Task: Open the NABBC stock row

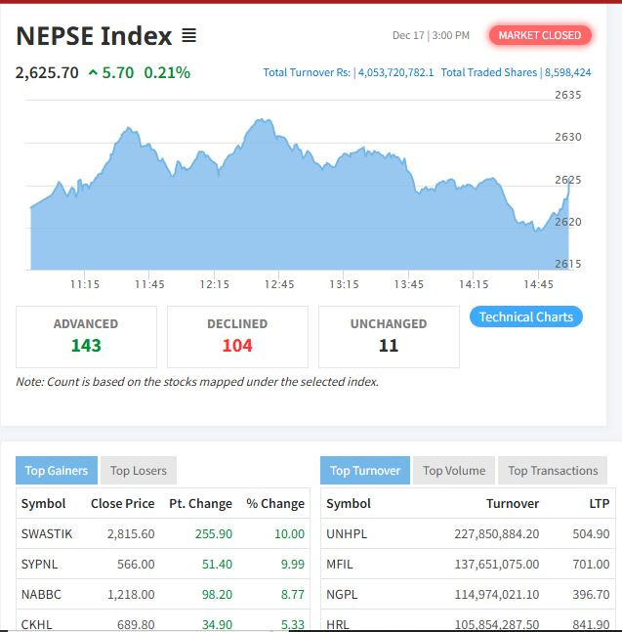Action: tap(40, 594)
